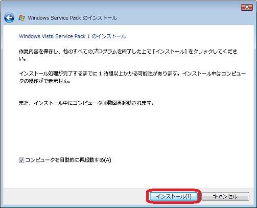The width and height of the screenshot is (257, 208).
Task: Toggle the automatic restart checkbox
Action: [x=21, y=160]
